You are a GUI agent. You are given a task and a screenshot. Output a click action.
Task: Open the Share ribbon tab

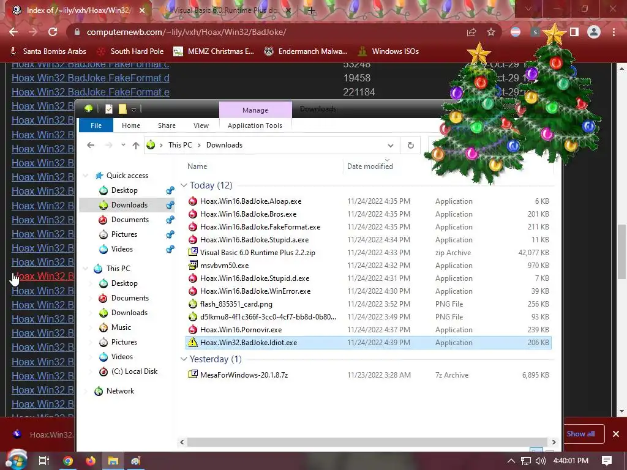click(x=167, y=125)
